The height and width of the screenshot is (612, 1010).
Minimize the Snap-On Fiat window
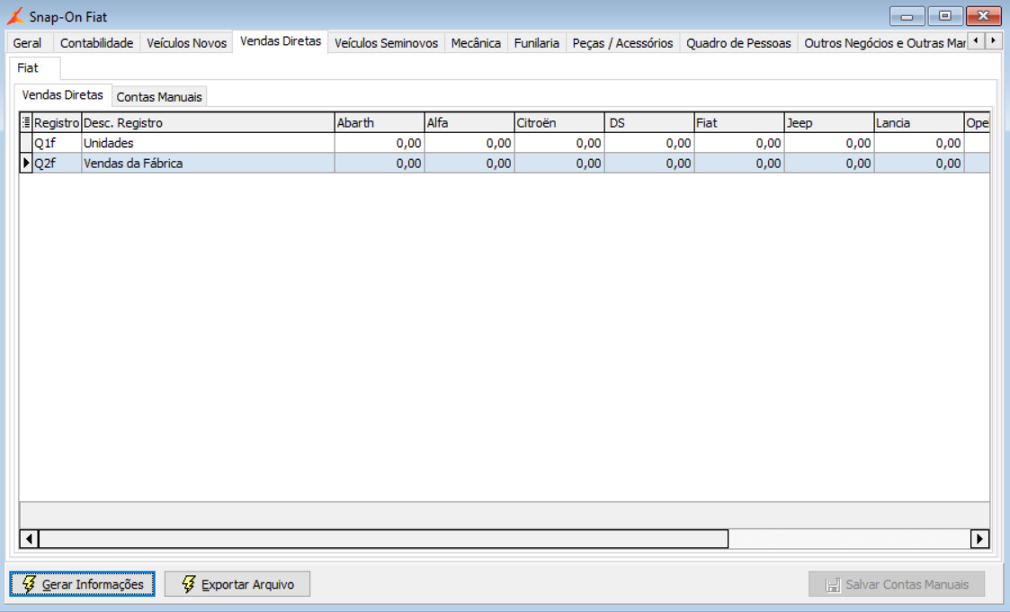point(907,16)
